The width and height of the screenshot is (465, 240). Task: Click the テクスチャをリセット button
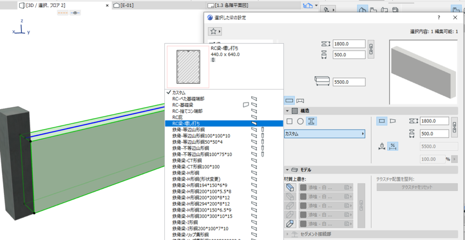417,187
